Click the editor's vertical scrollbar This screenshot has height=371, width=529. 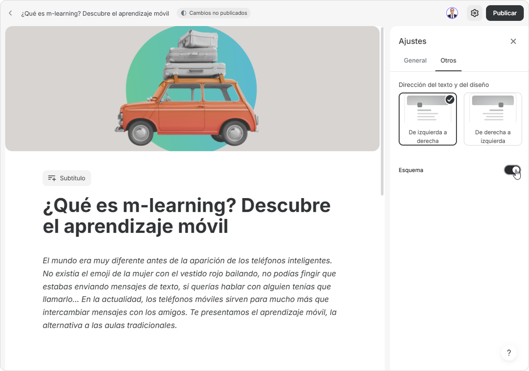(x=382, y=111)
